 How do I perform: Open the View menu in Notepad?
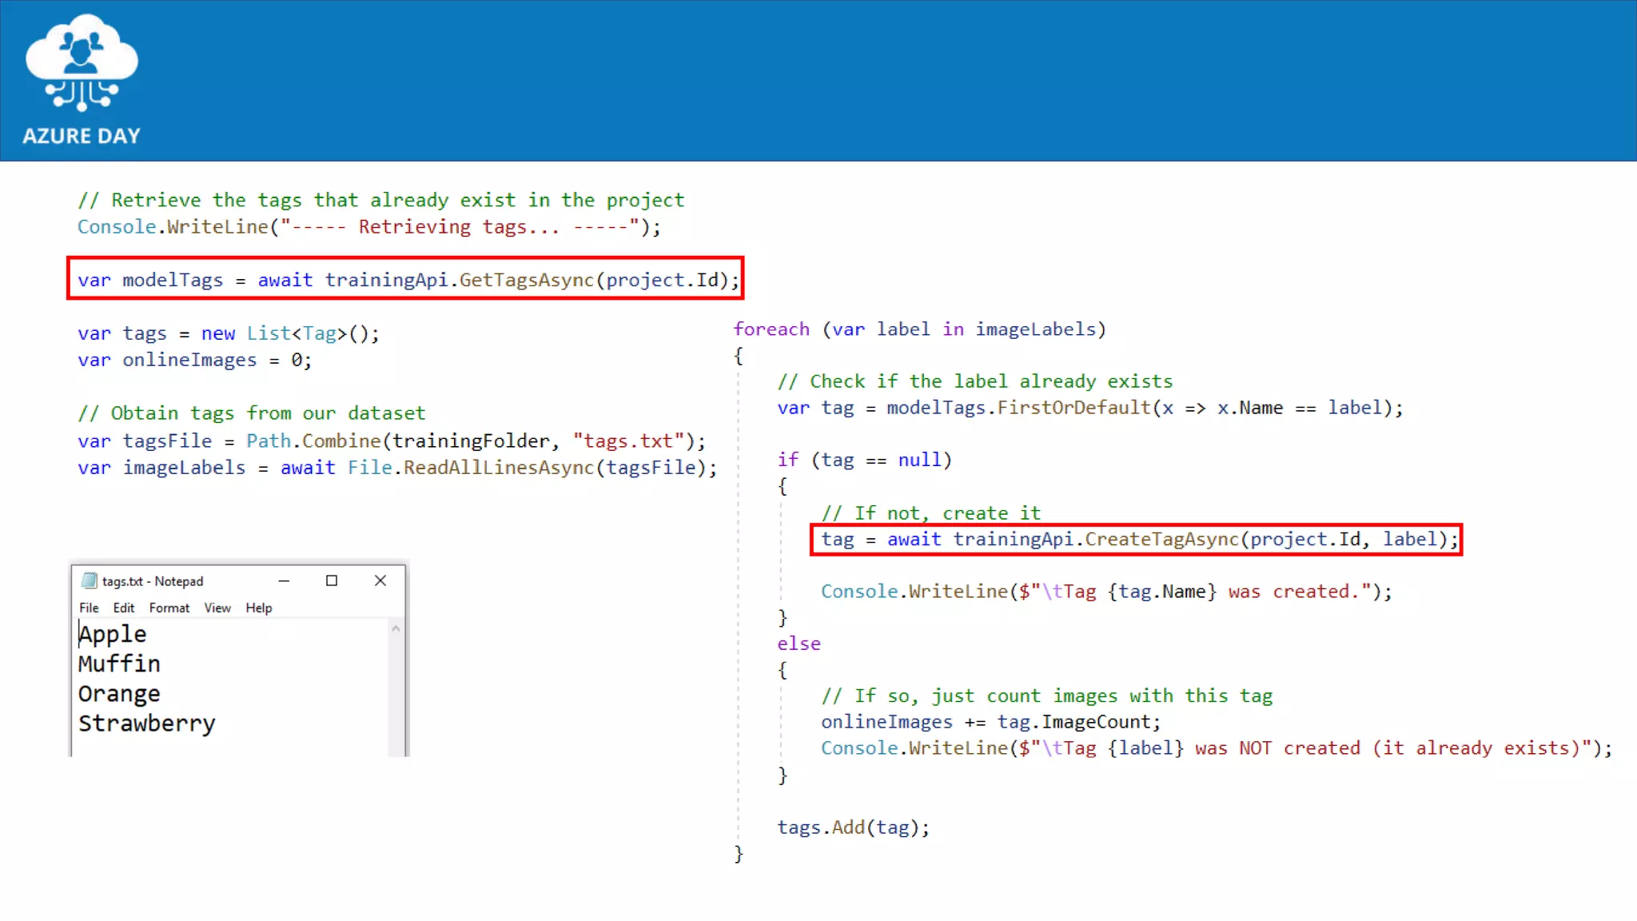click(217, 608)
